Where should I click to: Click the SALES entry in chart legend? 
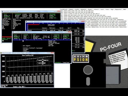click(x=39, y=61)
